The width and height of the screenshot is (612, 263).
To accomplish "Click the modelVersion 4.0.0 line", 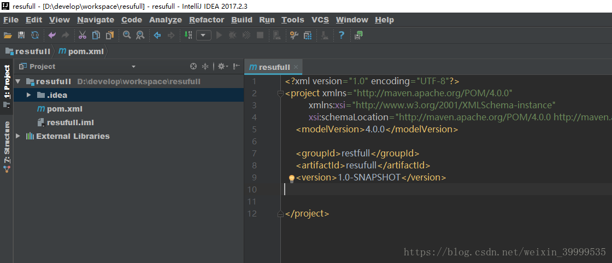I will click(x=377, y=129).
